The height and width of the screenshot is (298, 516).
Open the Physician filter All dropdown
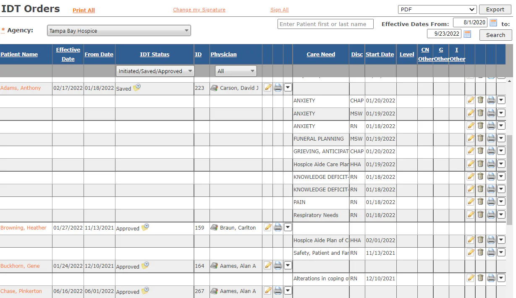click(x=236, y=71)
